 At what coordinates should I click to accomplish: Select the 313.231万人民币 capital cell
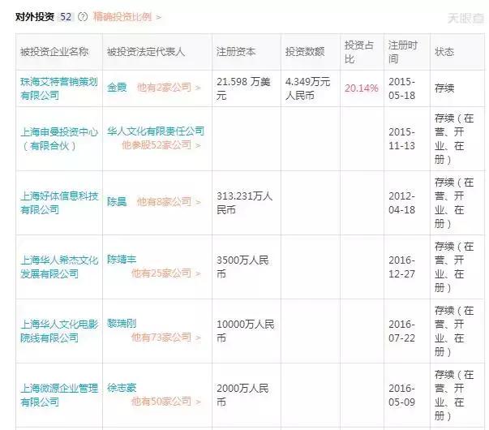coord(245,203)
